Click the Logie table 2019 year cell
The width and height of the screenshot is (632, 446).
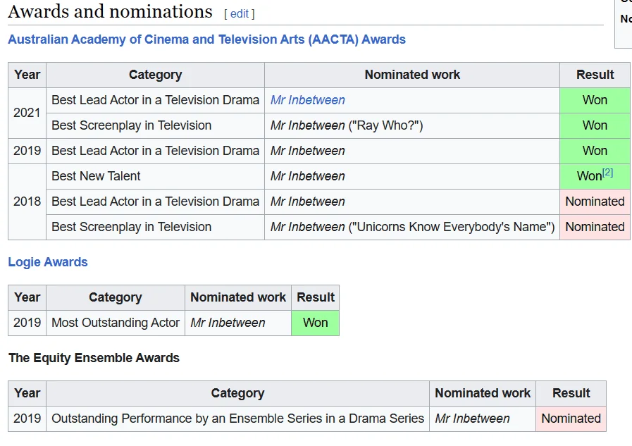(x=27, y=323)
